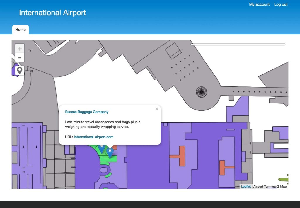This screenshot has width=300, height=208.
Task: Close the Excess Baggage Company popup
Action: click(x=157, y=109)
